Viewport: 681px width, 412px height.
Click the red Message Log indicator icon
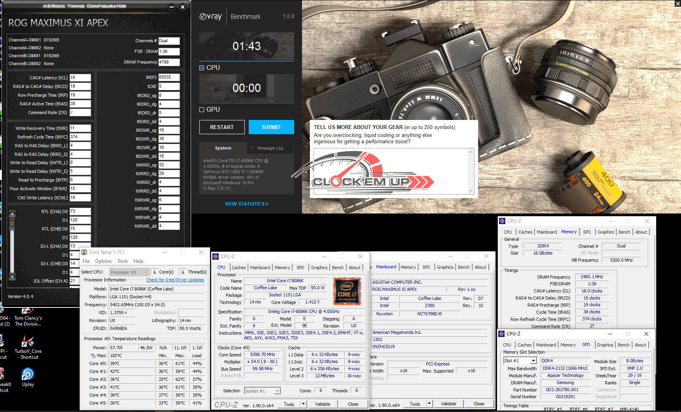point(252,148)
